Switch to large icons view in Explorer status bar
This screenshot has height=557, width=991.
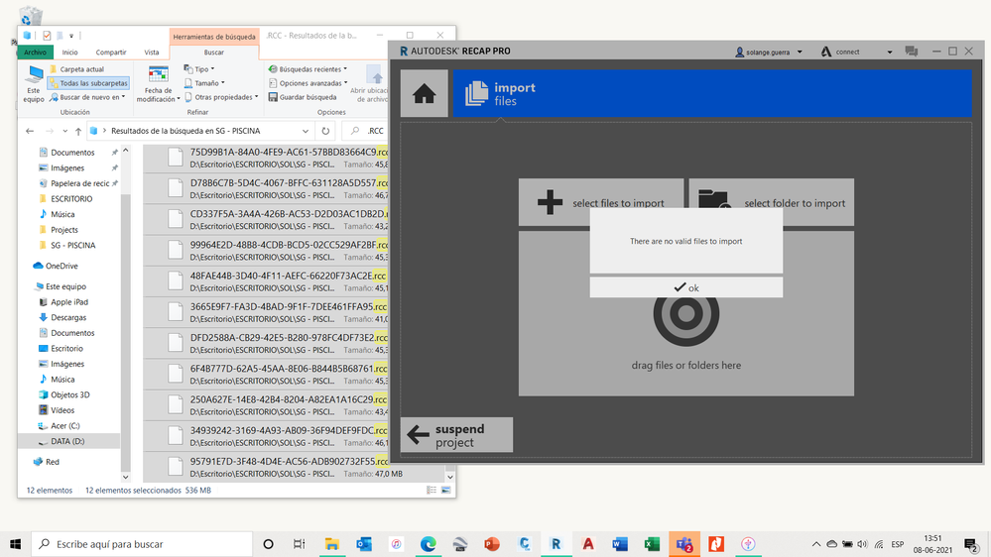[x=446, y=490]
